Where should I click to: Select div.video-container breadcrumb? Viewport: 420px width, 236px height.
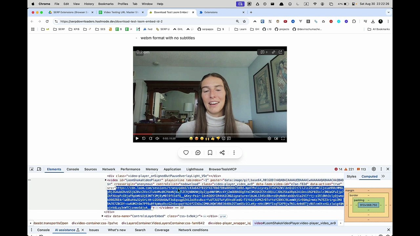click(x=95, y=223)
